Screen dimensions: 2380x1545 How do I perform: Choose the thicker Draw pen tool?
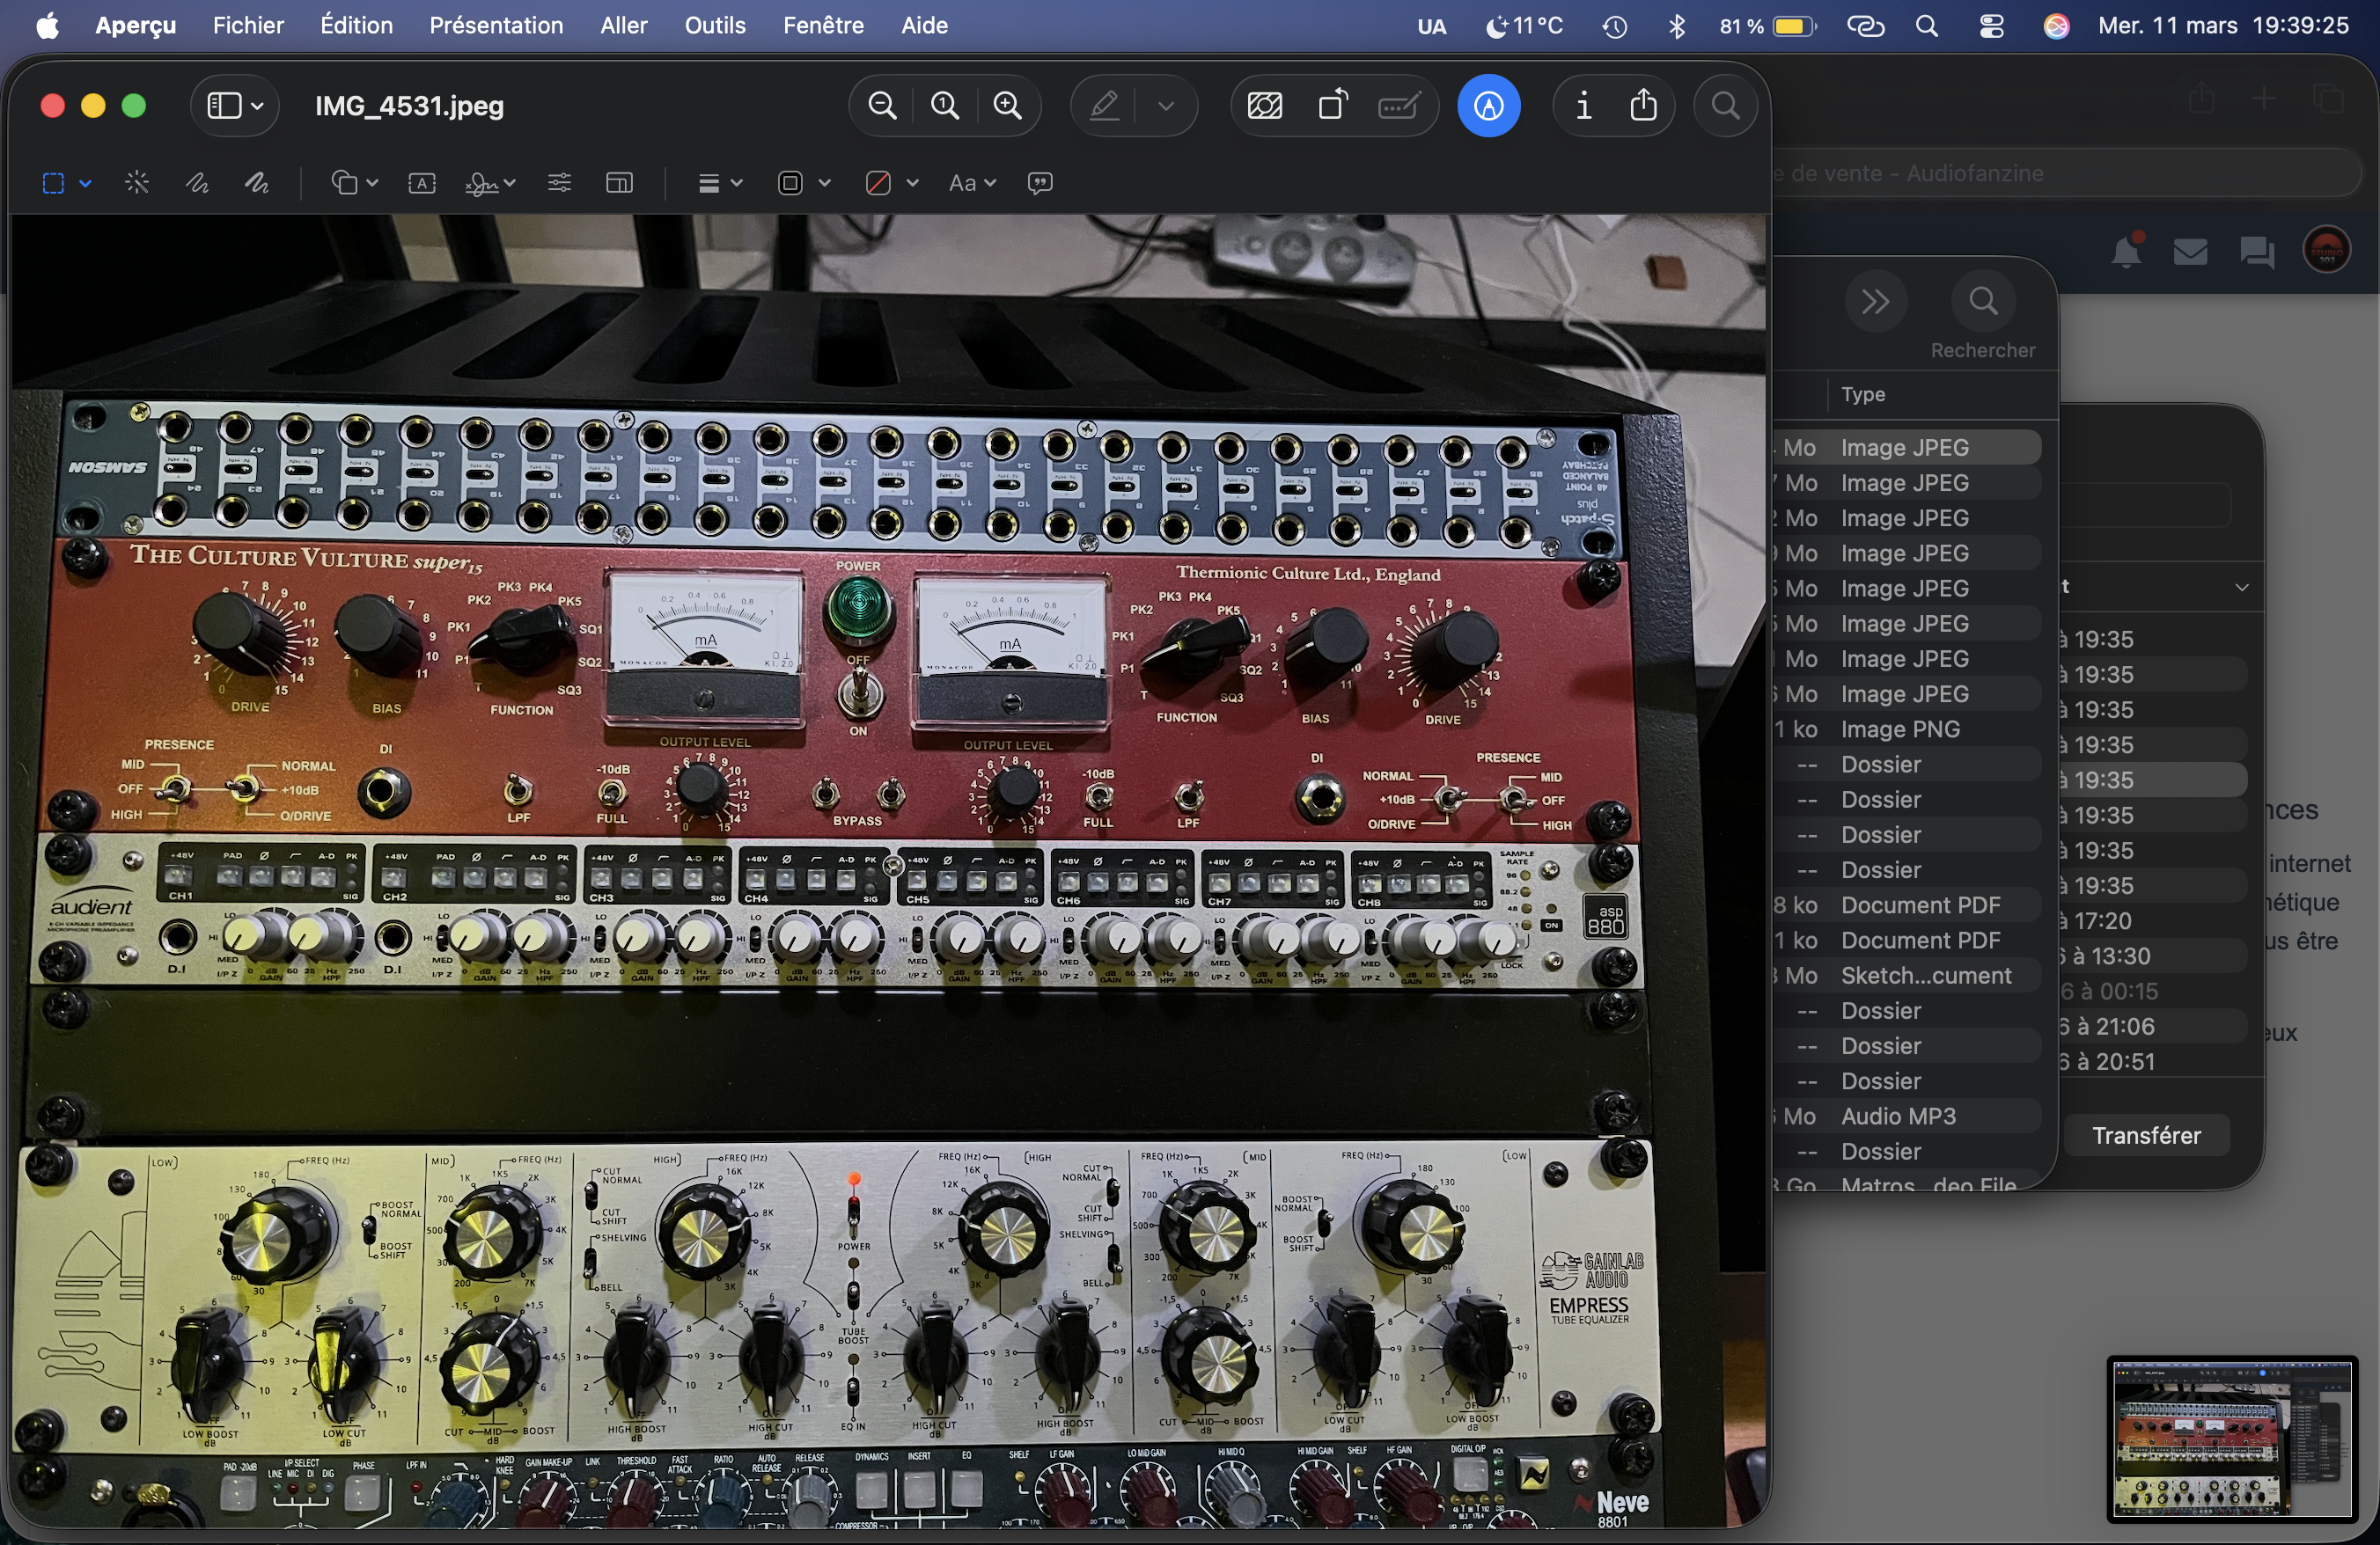[x=257, y=183]
